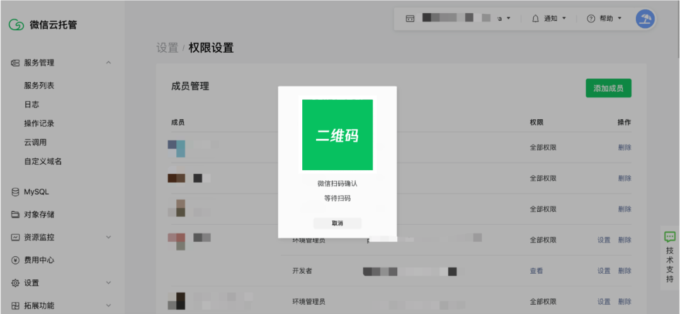Open 云调用 in the sidebar
The image size is (680, 314).
click(x=35, y=143)
